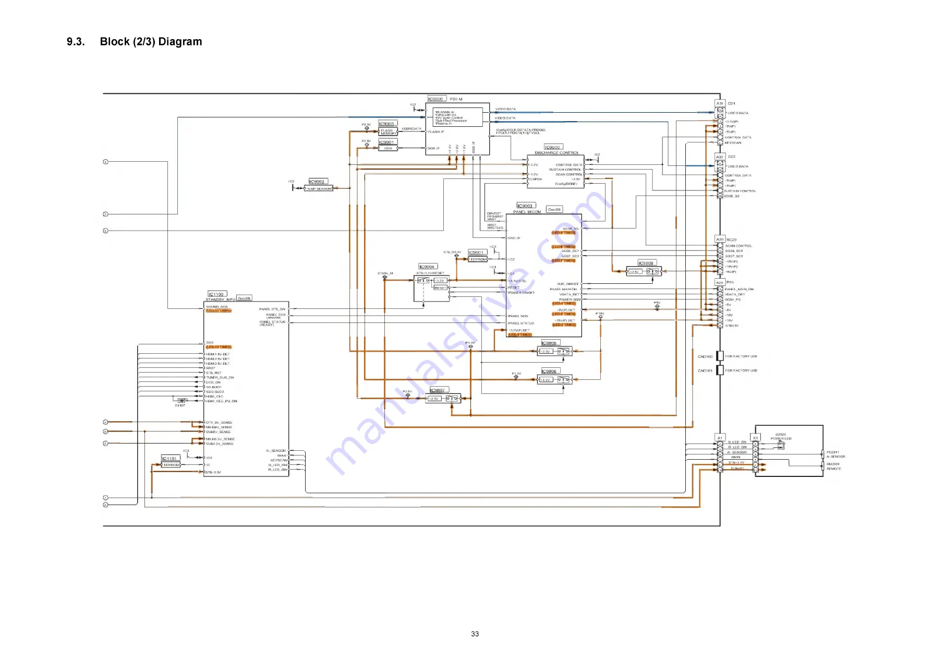932x659 pixels.
Task: Click the IC9004 label
Action: point(428,267)
